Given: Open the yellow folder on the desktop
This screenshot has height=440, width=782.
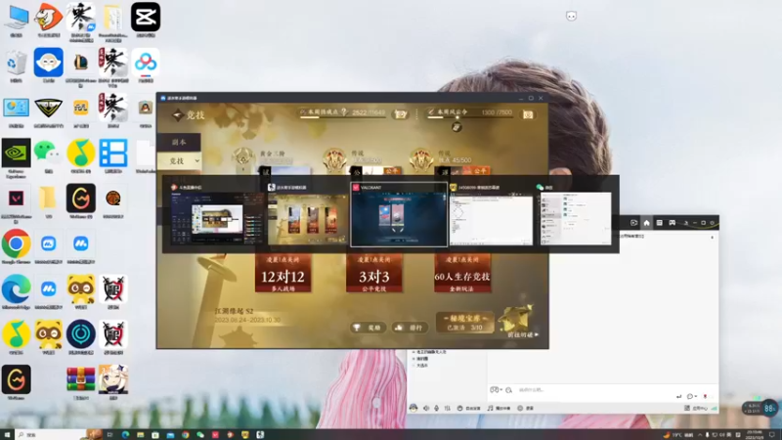Looking at the screenshot, I should (48, 198).
